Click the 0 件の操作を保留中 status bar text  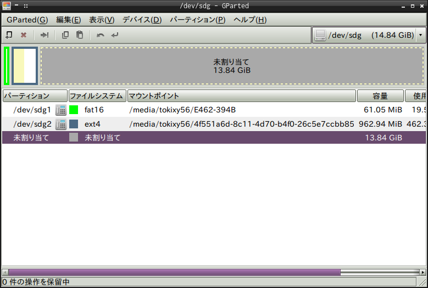click(x=36, y=282)
